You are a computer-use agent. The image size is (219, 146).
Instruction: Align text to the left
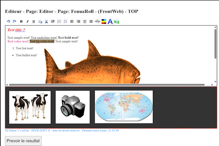coord(72,22)
